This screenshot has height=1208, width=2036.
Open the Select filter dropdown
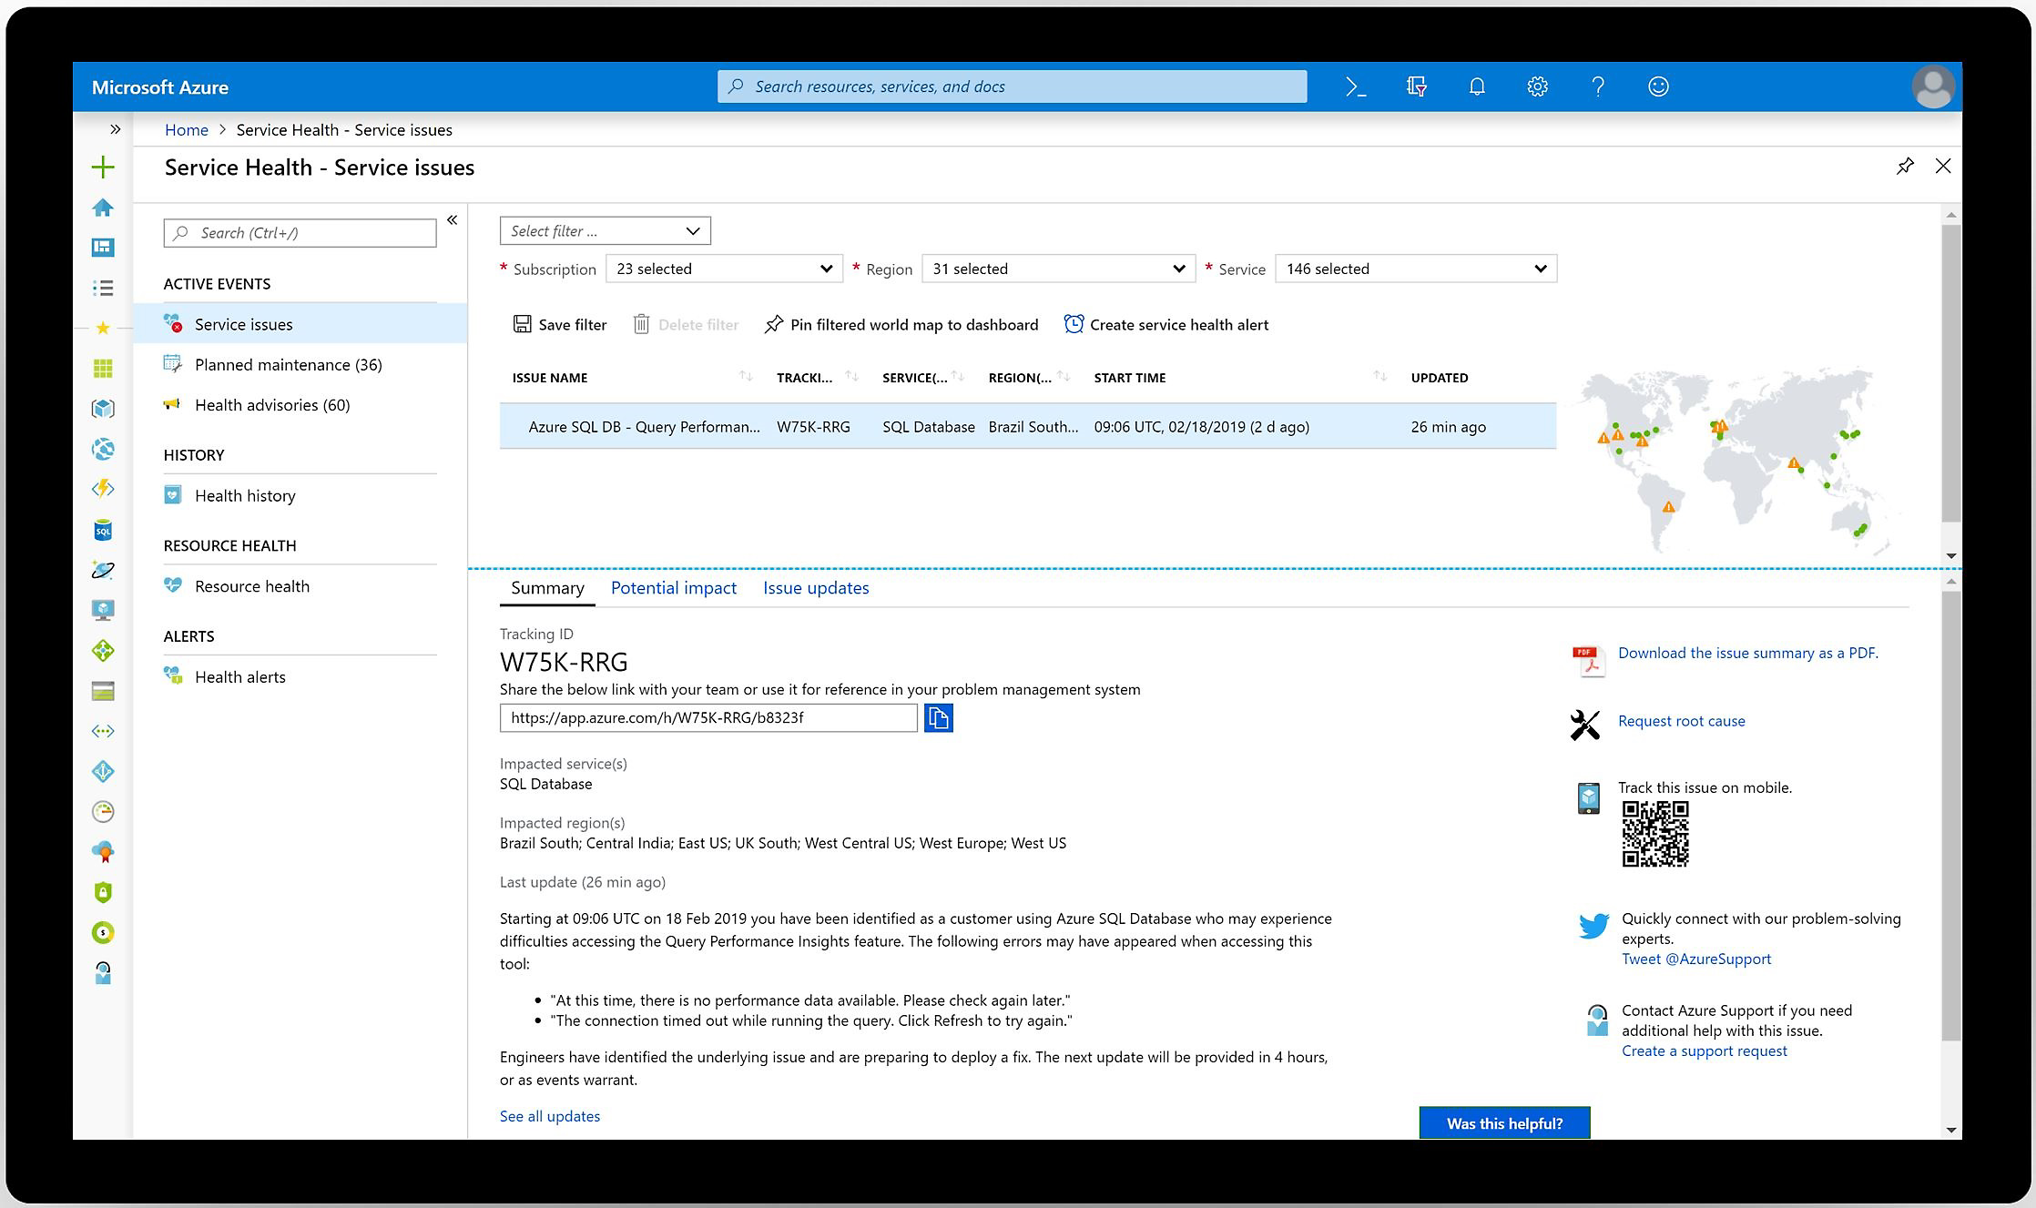pyautogui.click(x=605, y=231)
